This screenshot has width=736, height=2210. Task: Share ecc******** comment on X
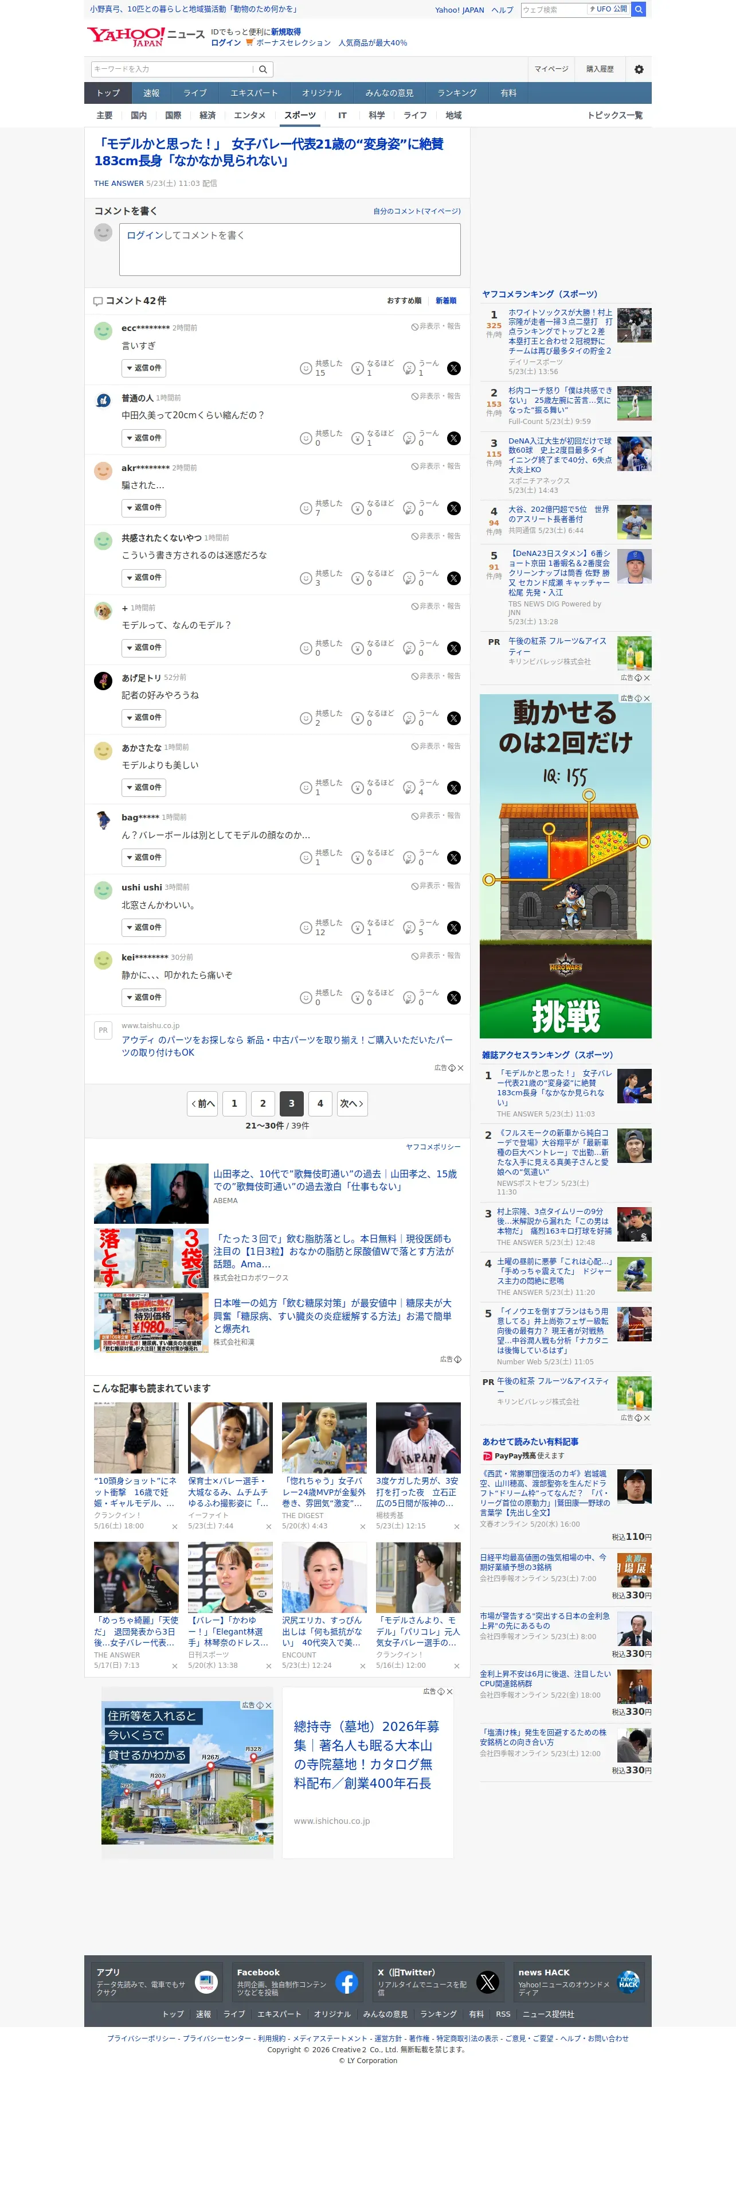coord(454,369)
